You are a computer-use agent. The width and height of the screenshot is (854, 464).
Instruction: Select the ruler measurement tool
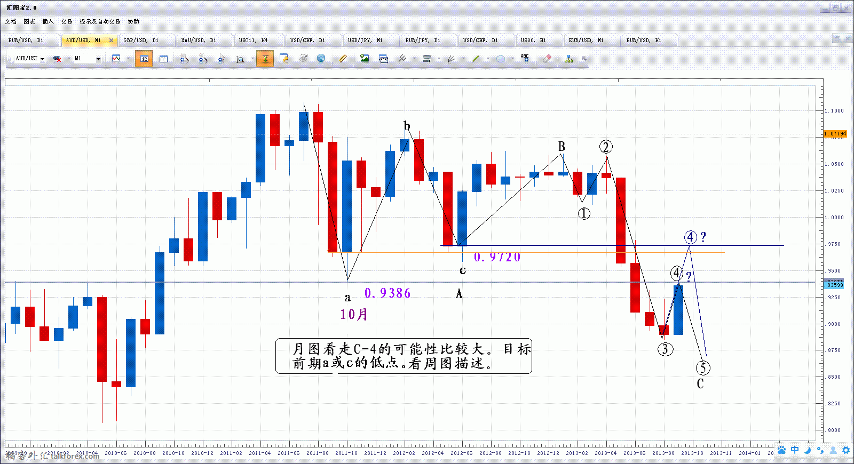click(x=343, y=58)
